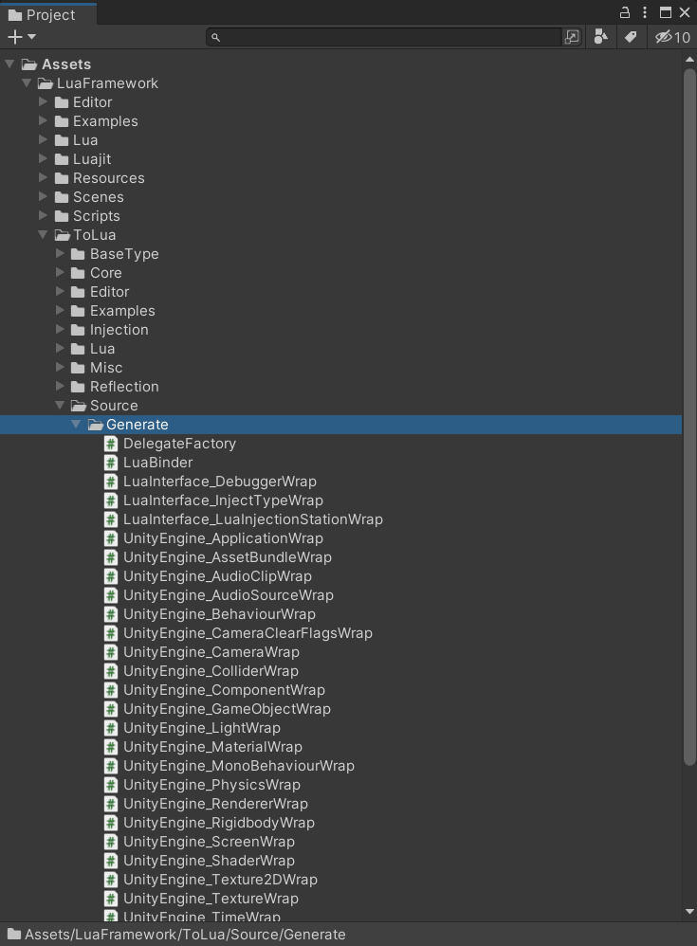Click the scrollbar down arrow
697x946 pixels.
689,912
